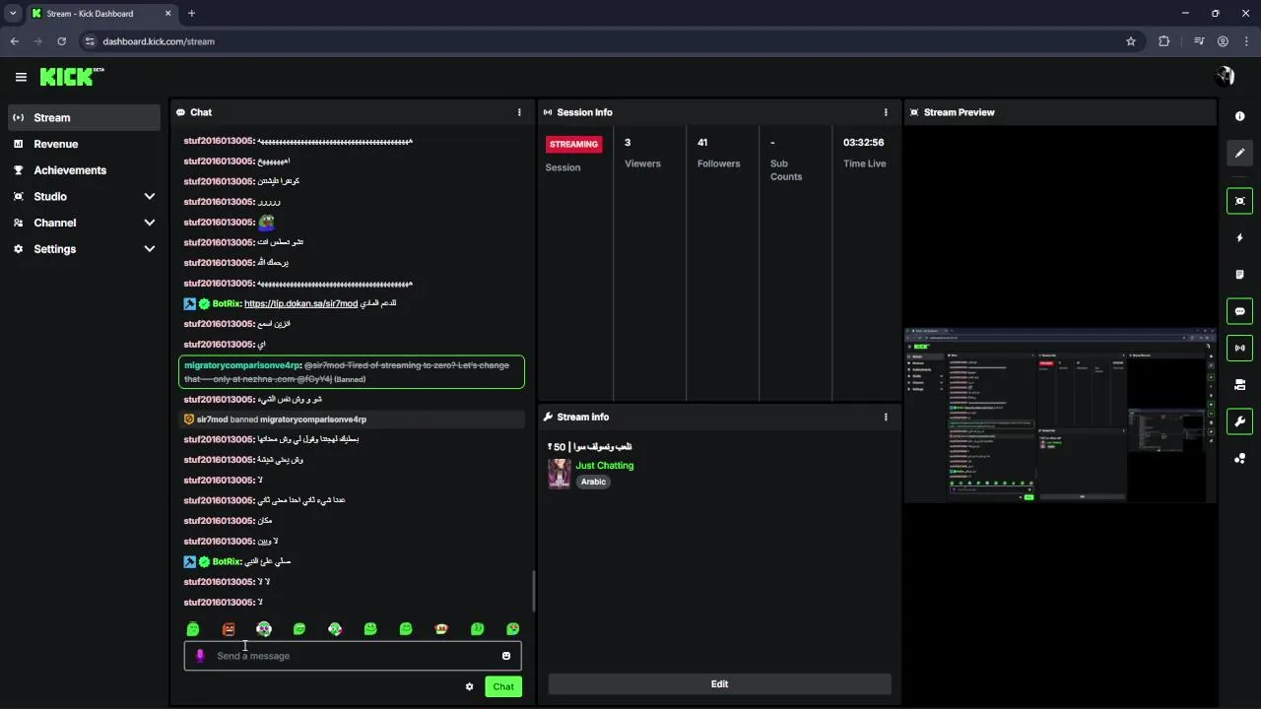Image resolution: width=1261 pixels, height=709 pixels.
Task: Open the browser profile icon
Action: [1223, 41]
